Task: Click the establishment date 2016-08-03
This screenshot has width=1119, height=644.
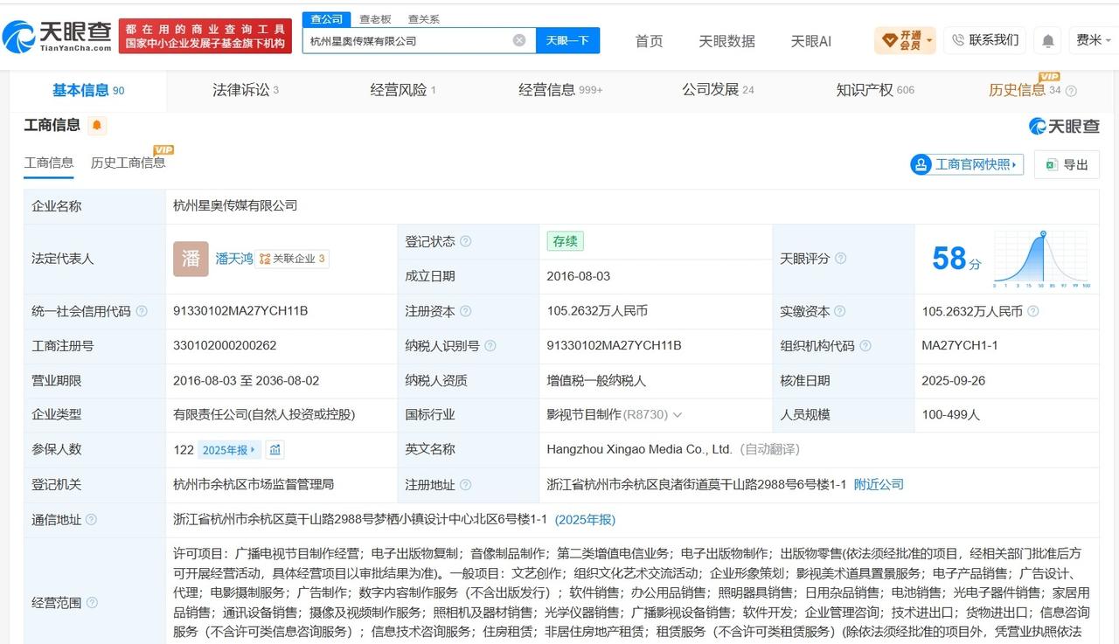Action: tap(579, 276)
